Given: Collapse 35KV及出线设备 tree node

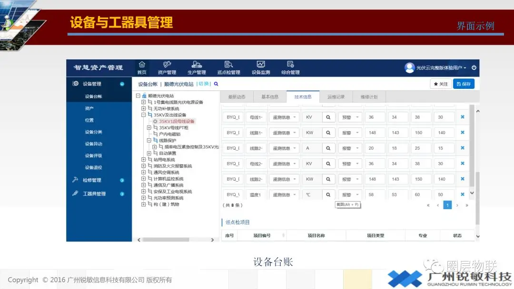Looking at the screenshot, I should tap(143, 115).
